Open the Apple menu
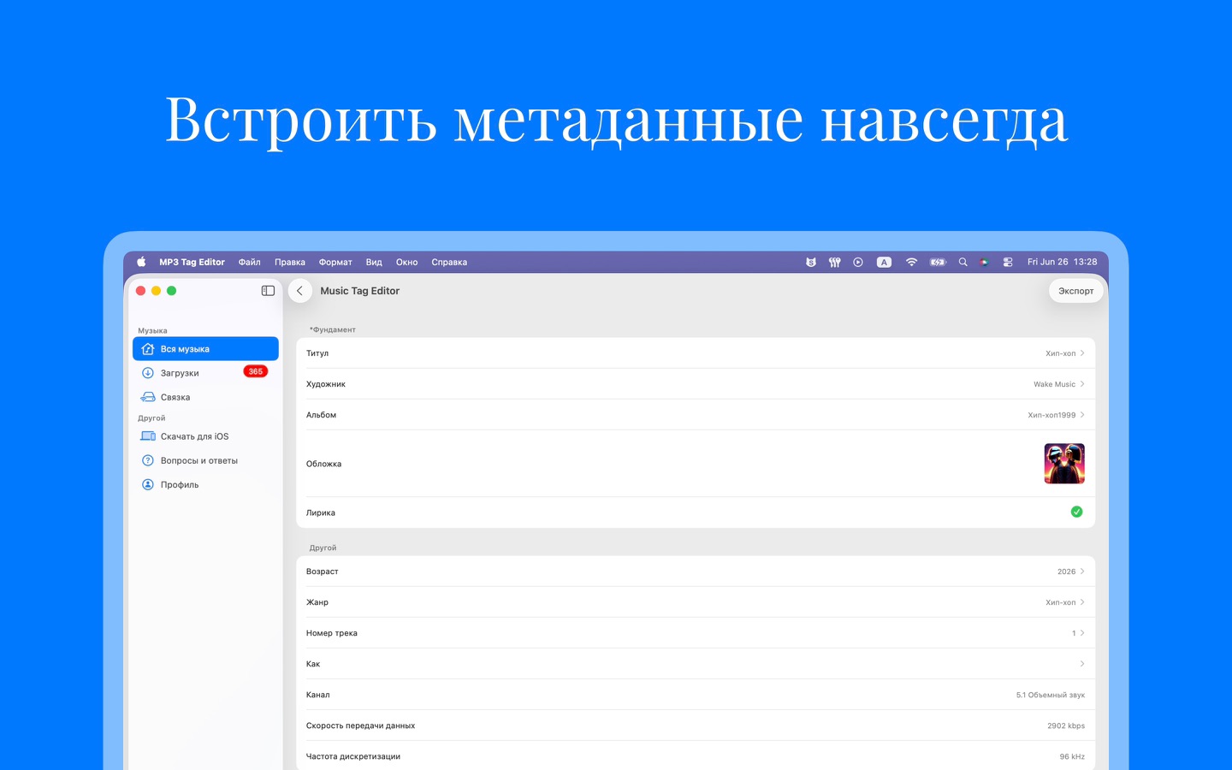This screenshot has height=770, width=1232. [x=141, y=262]
